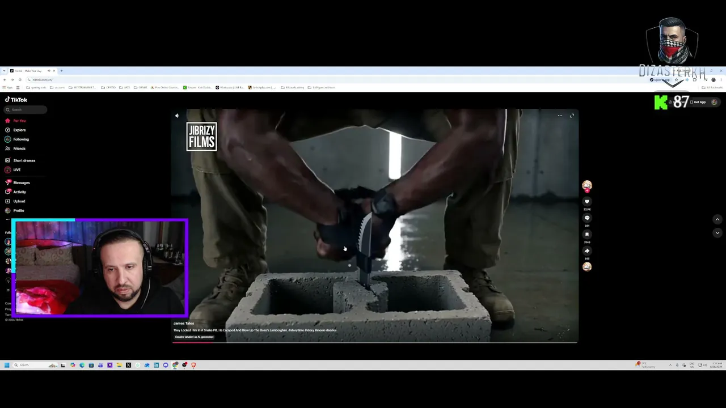Screen dimensions: 726x408
Task: Click the TikTok logo
Action: pos(16,100)
